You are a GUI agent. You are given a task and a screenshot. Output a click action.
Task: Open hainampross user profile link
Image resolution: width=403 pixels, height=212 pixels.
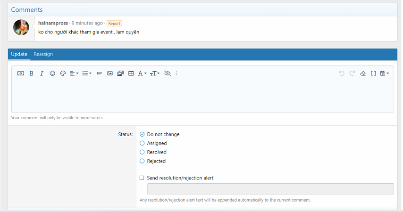click(x=53, y=23)
